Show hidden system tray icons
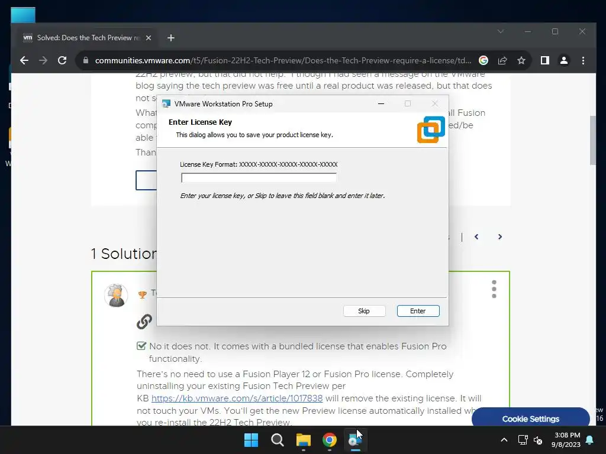 click(x=504, y=440)
